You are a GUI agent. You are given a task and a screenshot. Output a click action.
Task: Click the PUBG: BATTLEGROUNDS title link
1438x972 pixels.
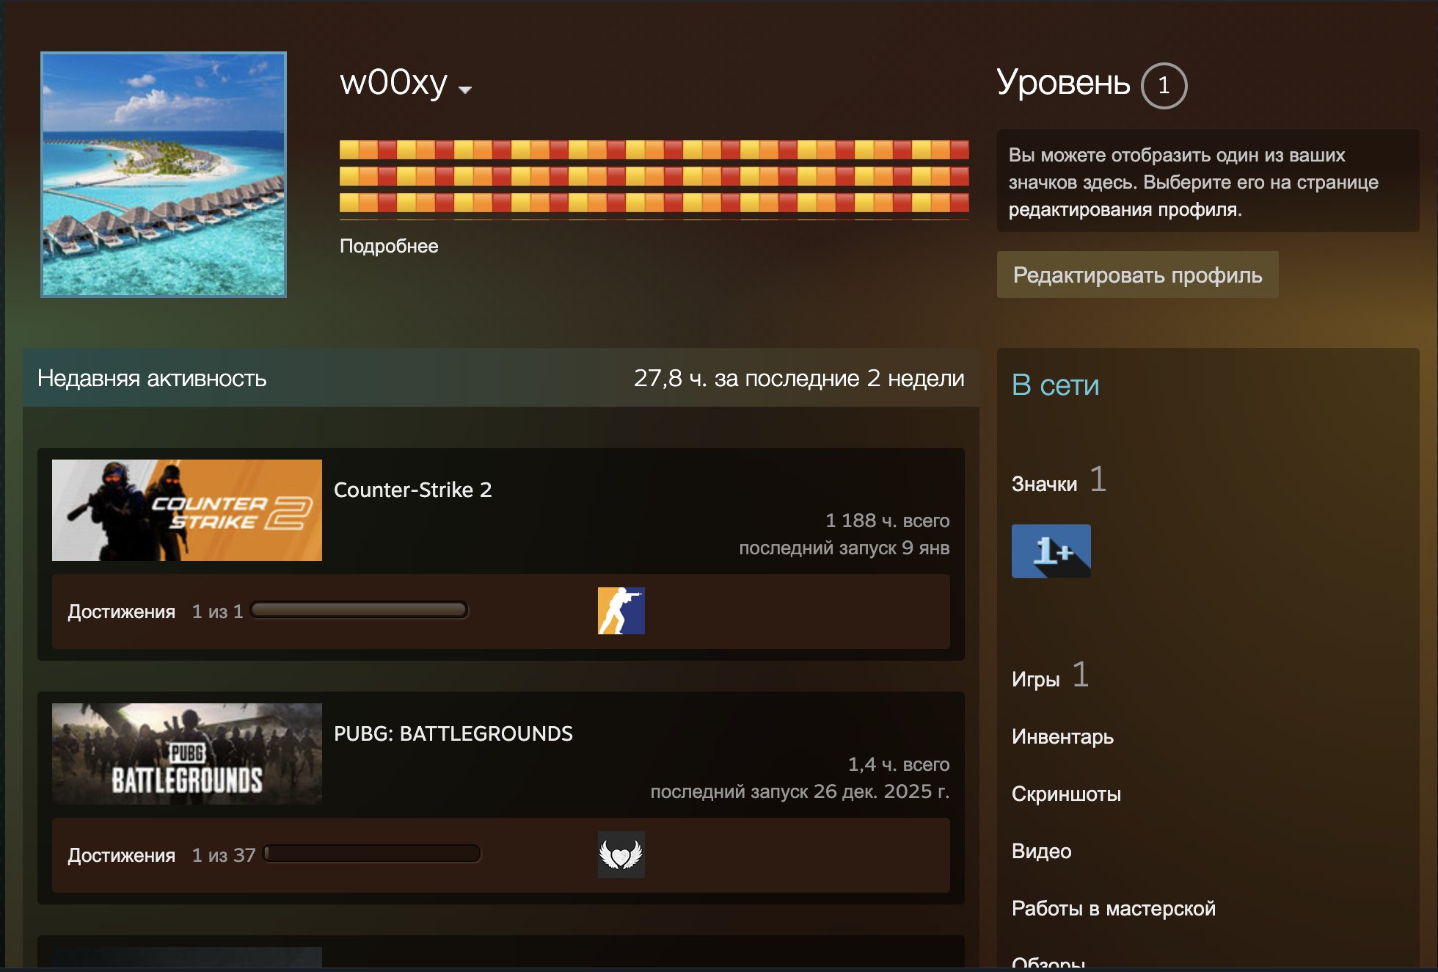(453, 733)
